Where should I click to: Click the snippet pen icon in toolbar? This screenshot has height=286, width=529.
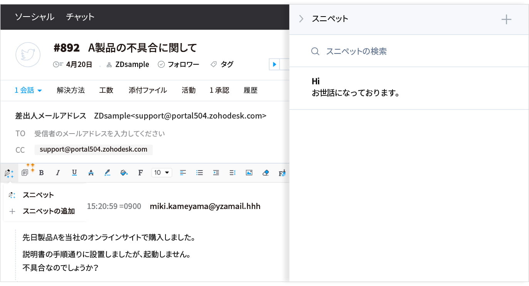pos(9,173)
